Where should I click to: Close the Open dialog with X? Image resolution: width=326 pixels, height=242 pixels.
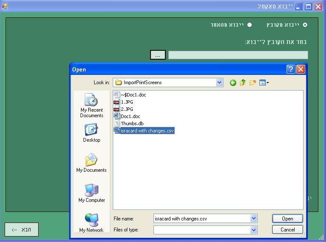click(301, 69)
